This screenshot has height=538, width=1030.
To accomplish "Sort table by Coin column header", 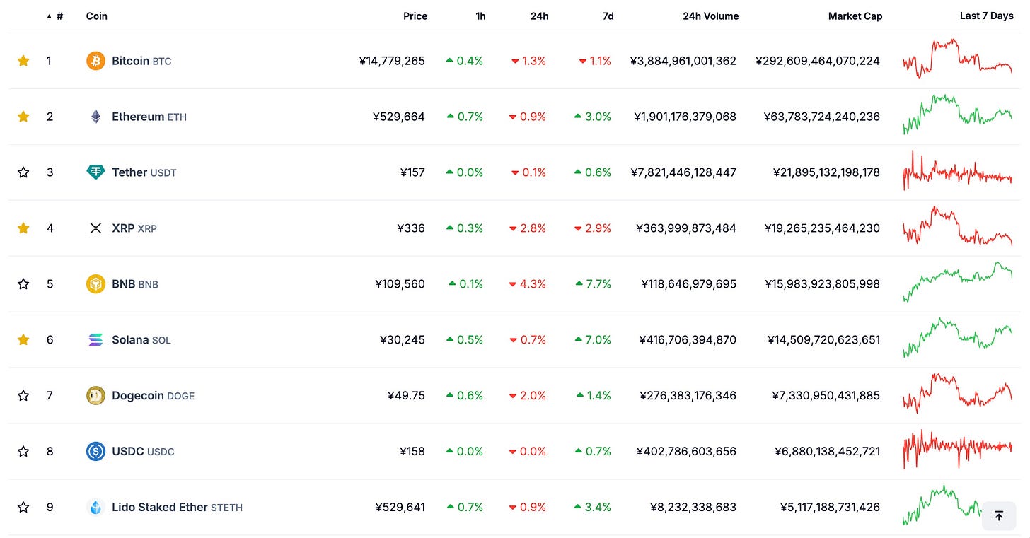I will tap(97, 16).
